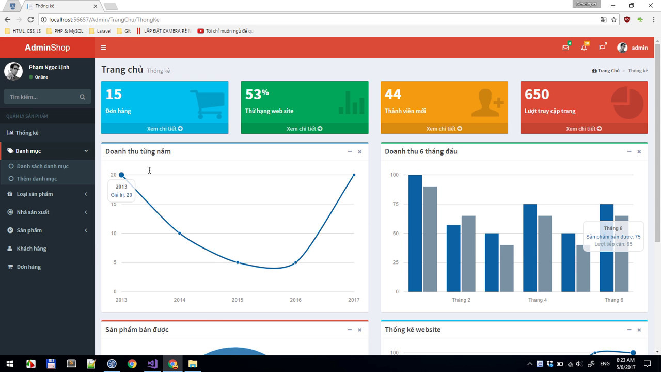Close the Doanh thu 6 tháng đầu panel
The height and width of the screenshot is (372, 661).
point(639,151)
